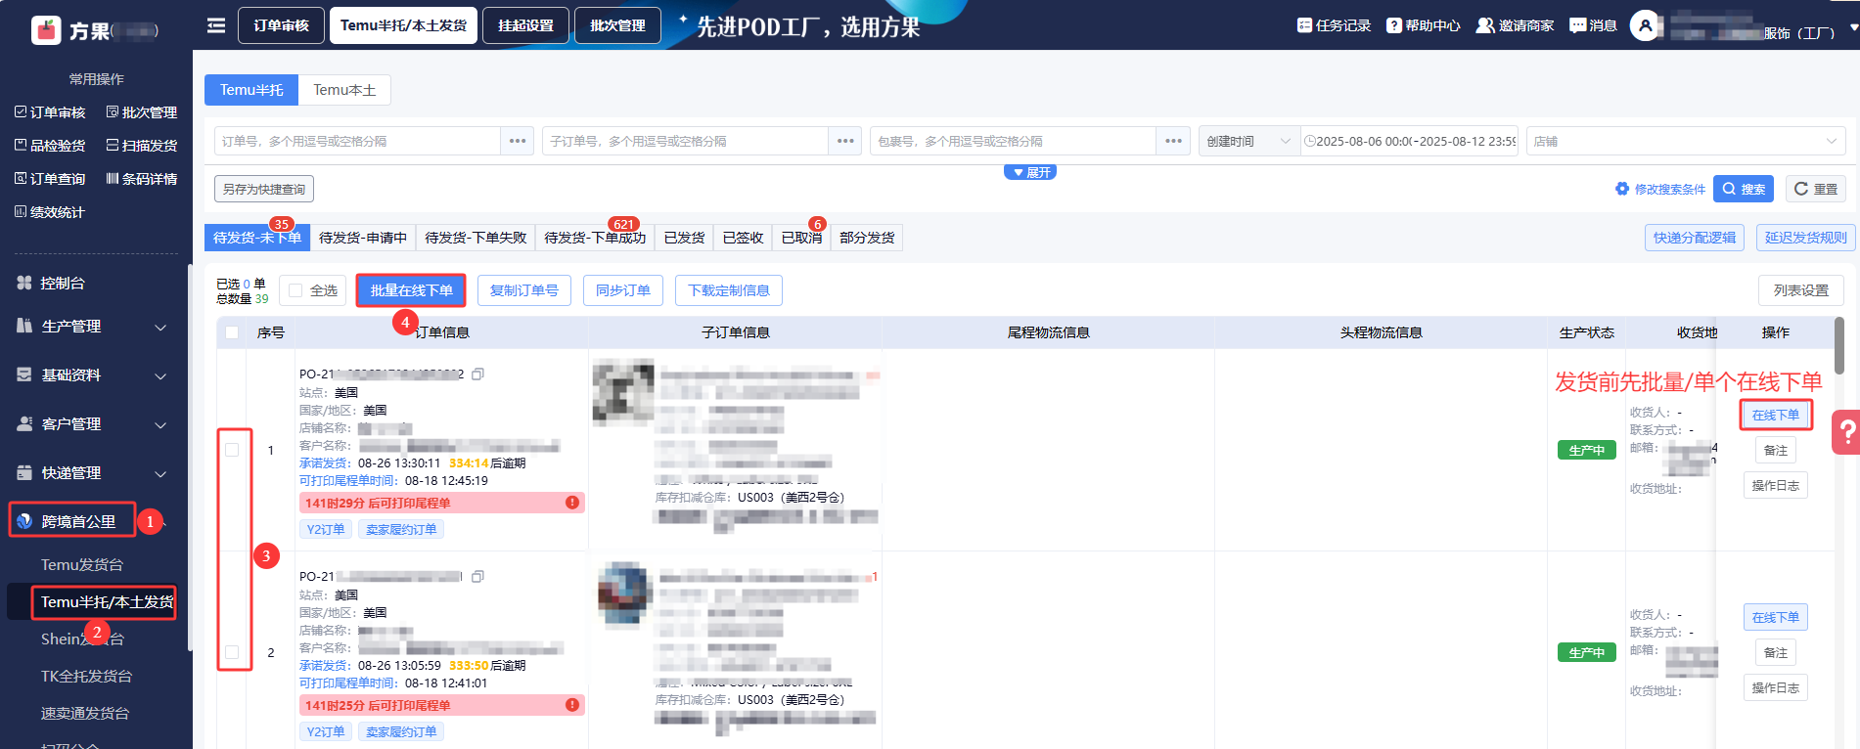Open the 任务记录 task records icon
Image resolution: width=1860 pixels, height=749 pixels.
pyautogui.click(x=1304, y=25)
